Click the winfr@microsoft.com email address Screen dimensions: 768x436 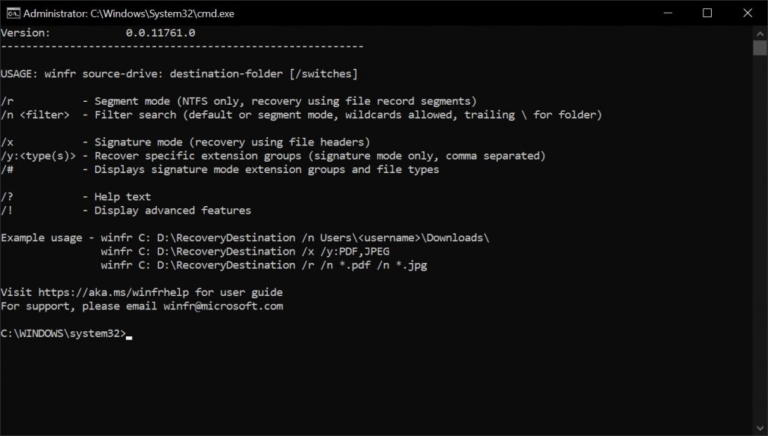pos(223,306)
